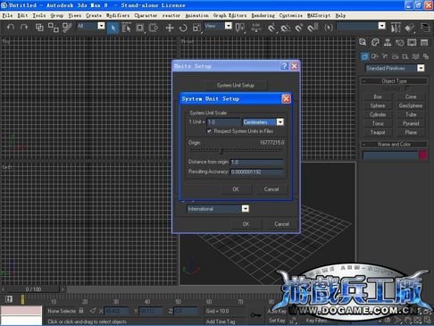Switch to the Motion command panel tab
434x326 pixels.
tap(399, 42)
